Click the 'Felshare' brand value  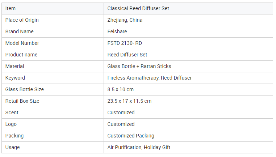(x=117, y=31)
